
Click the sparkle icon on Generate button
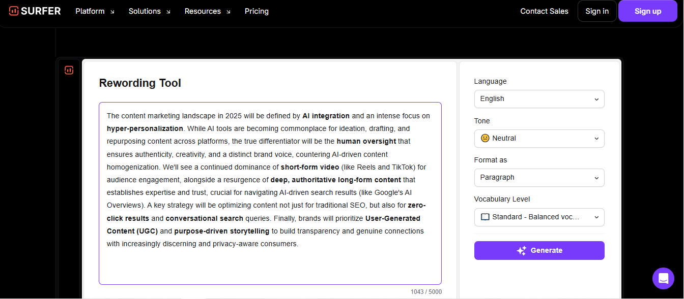[521, 251]
